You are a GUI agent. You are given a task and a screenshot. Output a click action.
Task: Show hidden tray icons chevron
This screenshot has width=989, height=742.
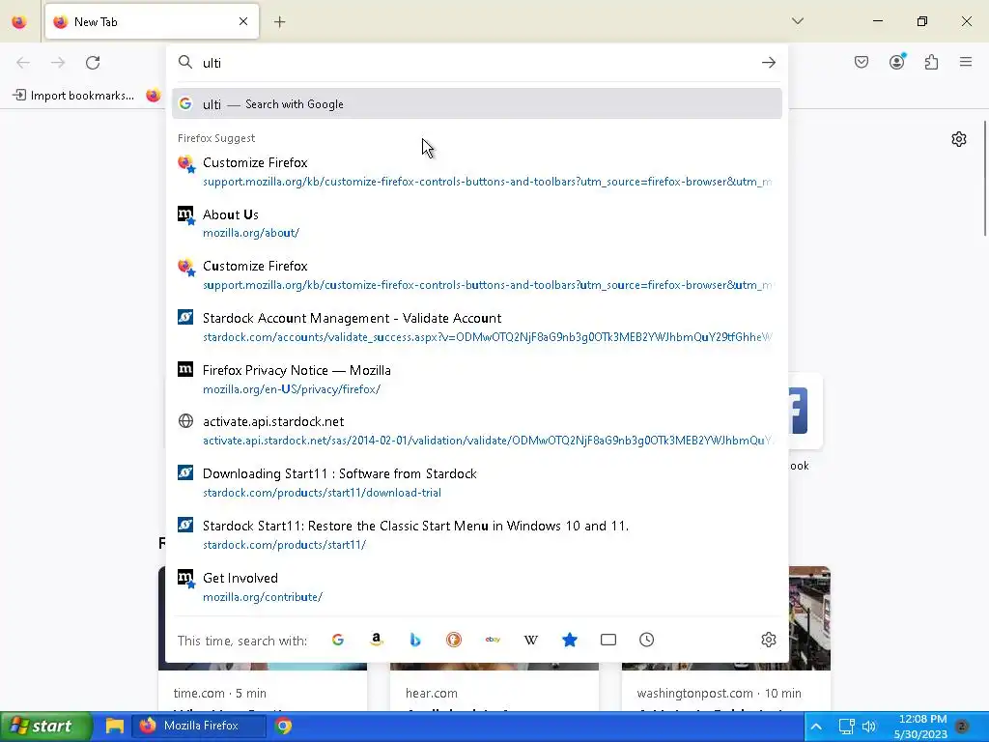point(816,727)
